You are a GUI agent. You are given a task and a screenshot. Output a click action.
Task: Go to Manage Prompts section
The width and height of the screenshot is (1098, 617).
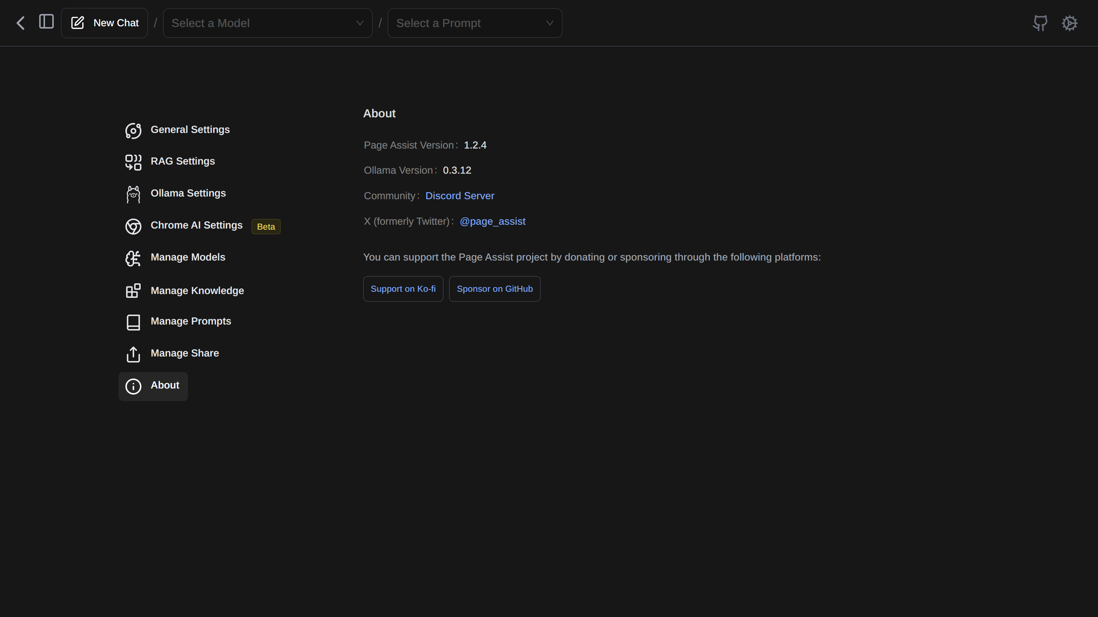pos(191,321)
